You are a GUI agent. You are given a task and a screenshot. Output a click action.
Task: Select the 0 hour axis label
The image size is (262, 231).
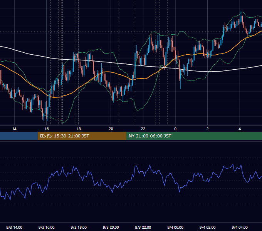[x=175, y=129]
